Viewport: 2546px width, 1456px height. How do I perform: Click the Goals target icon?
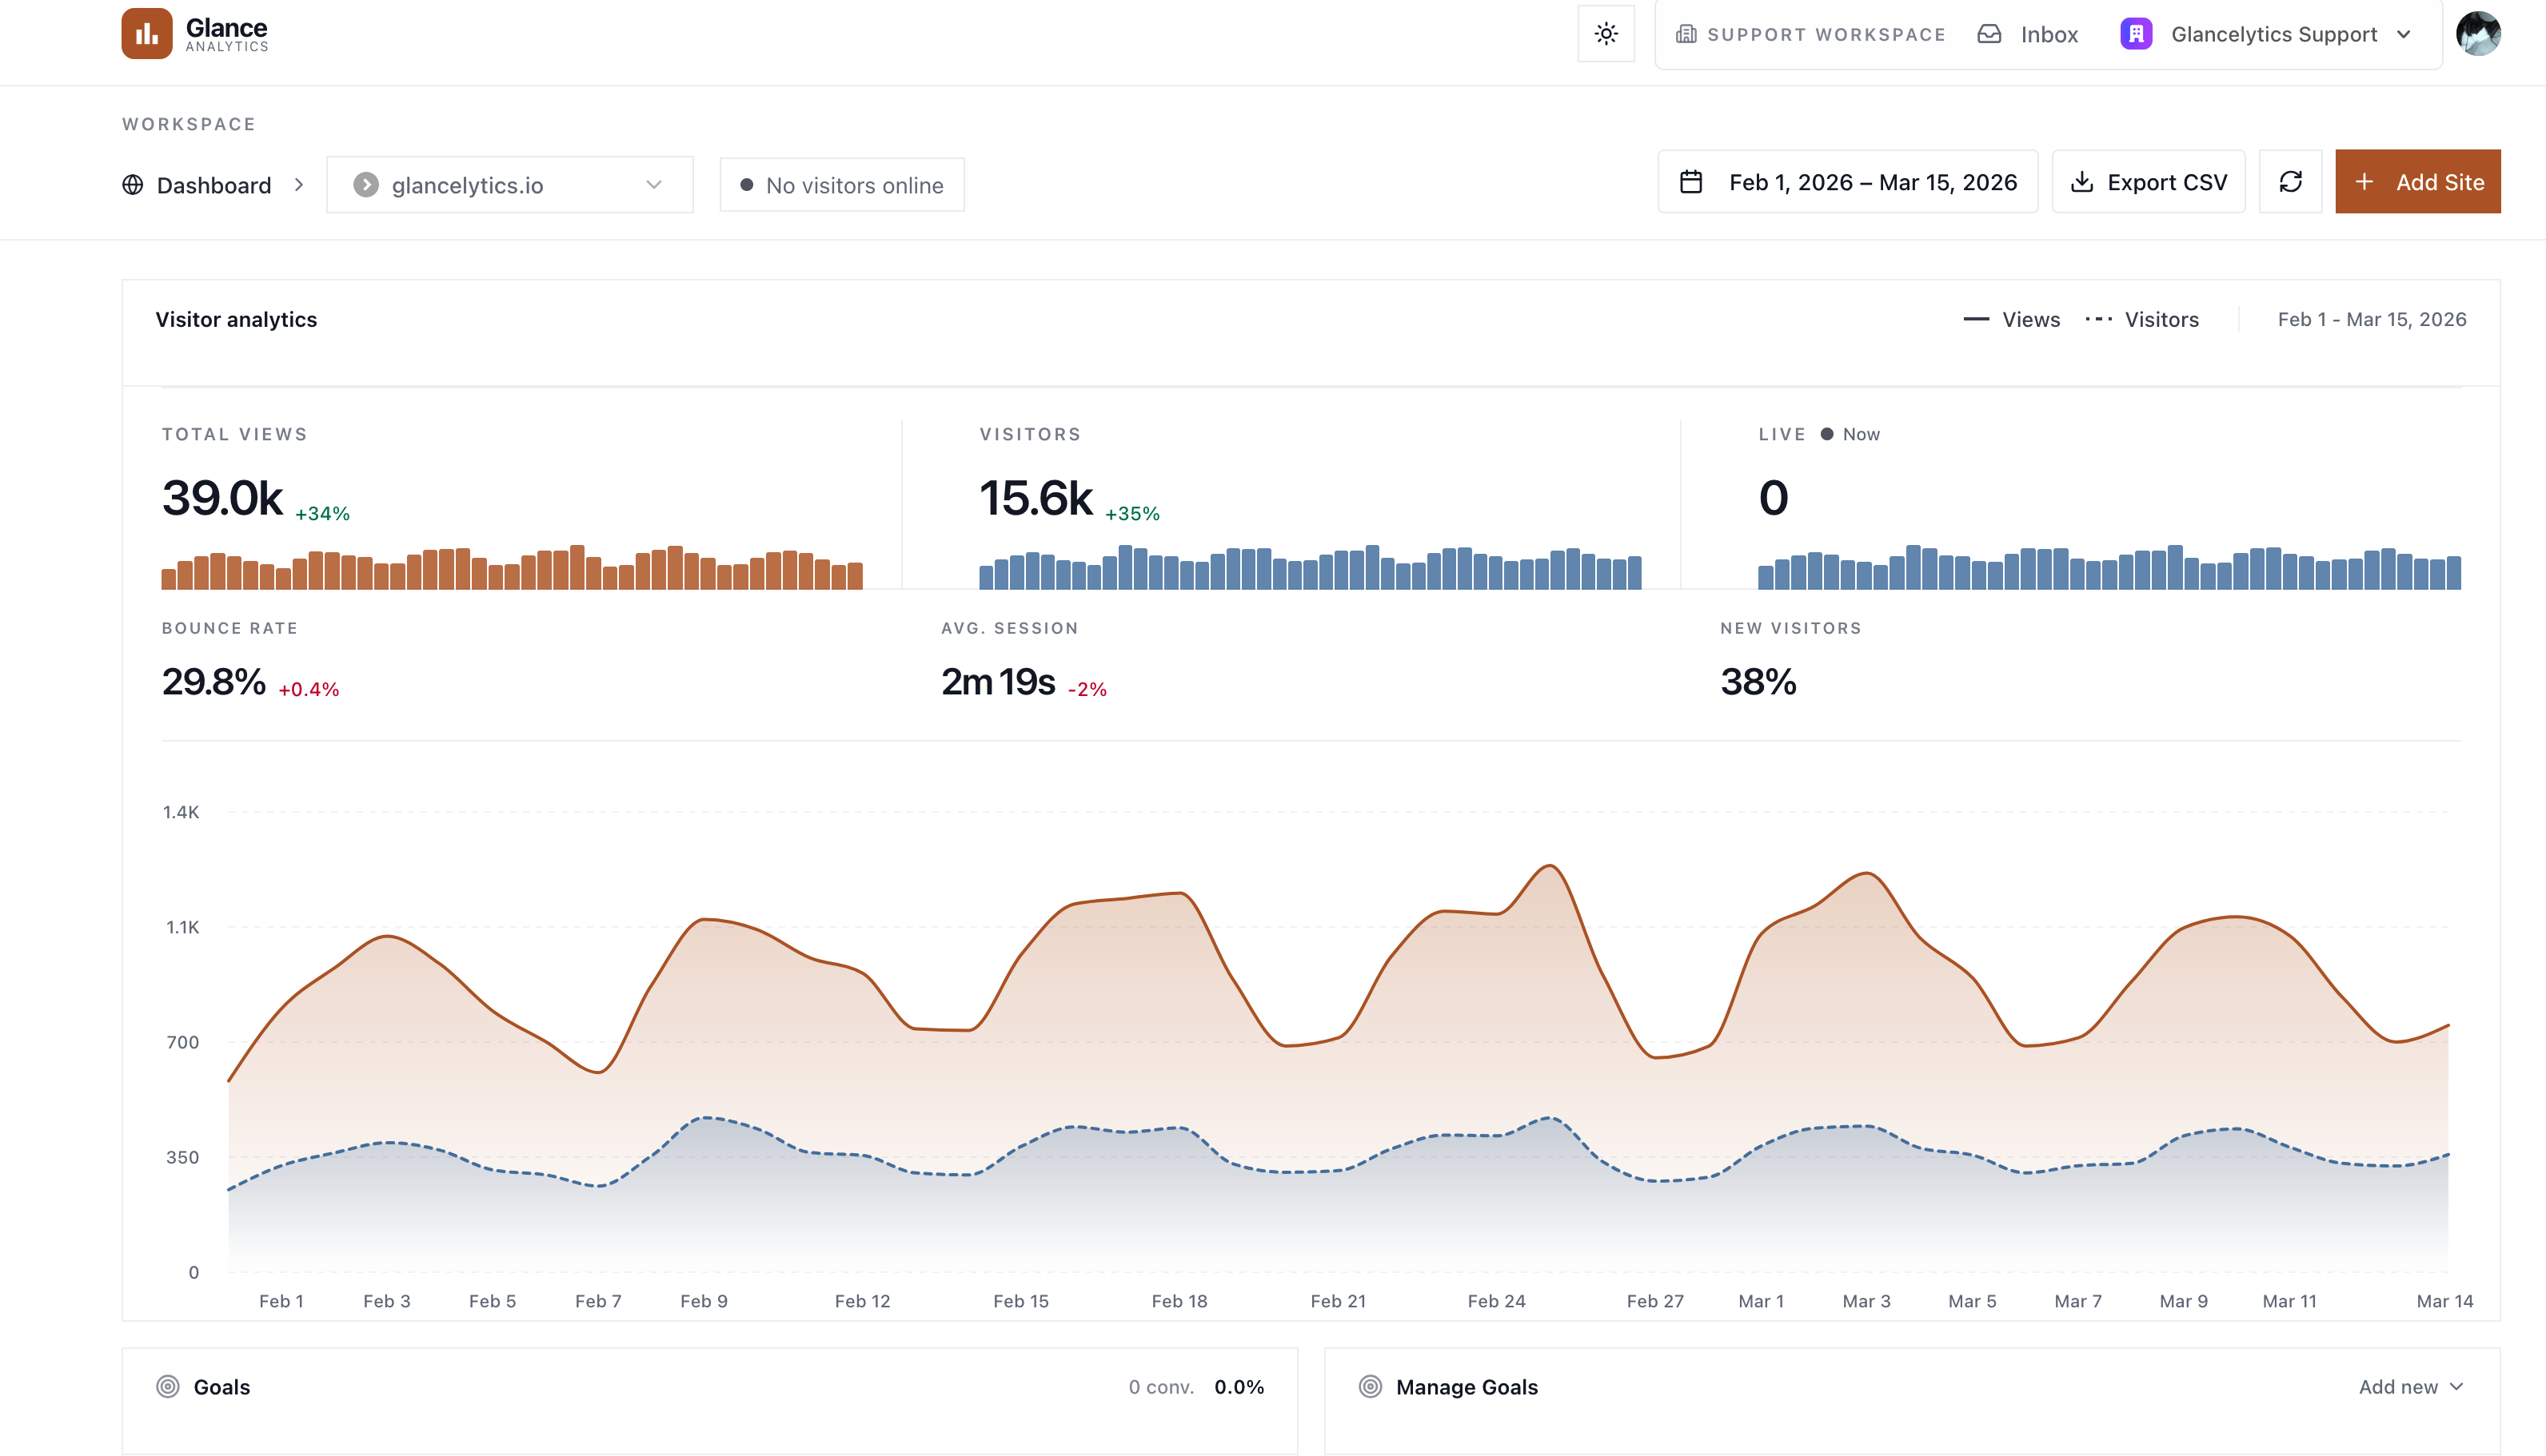click(x=168, y=1386)
